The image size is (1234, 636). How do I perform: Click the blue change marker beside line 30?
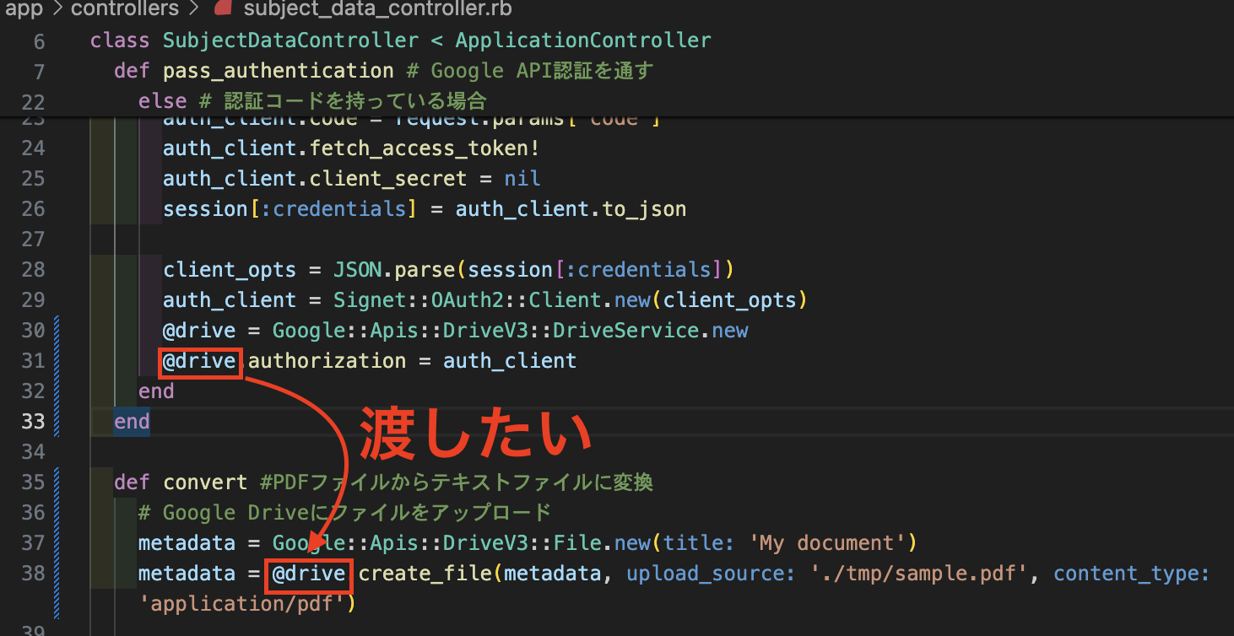coord(57,330)
